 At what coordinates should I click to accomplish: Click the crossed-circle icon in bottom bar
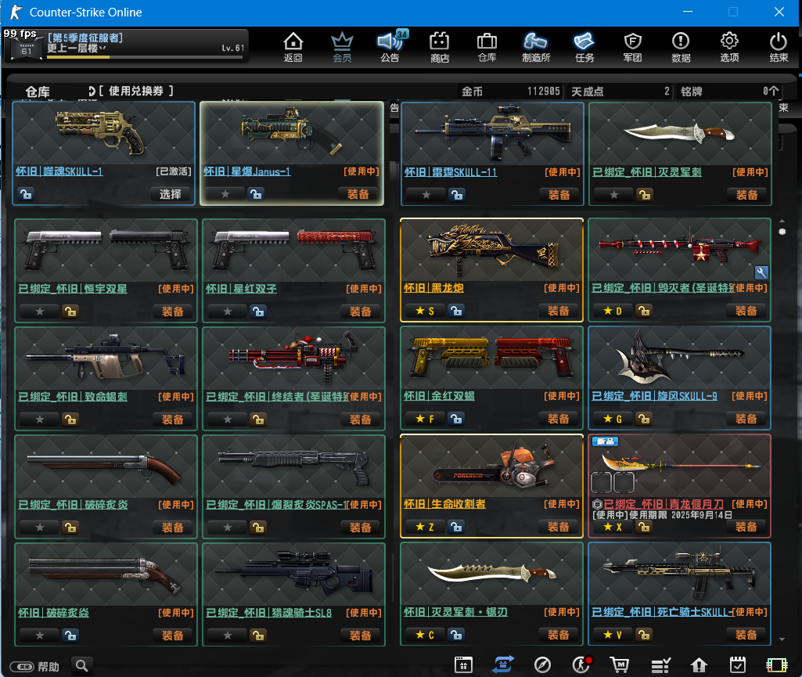pos(542,664)
